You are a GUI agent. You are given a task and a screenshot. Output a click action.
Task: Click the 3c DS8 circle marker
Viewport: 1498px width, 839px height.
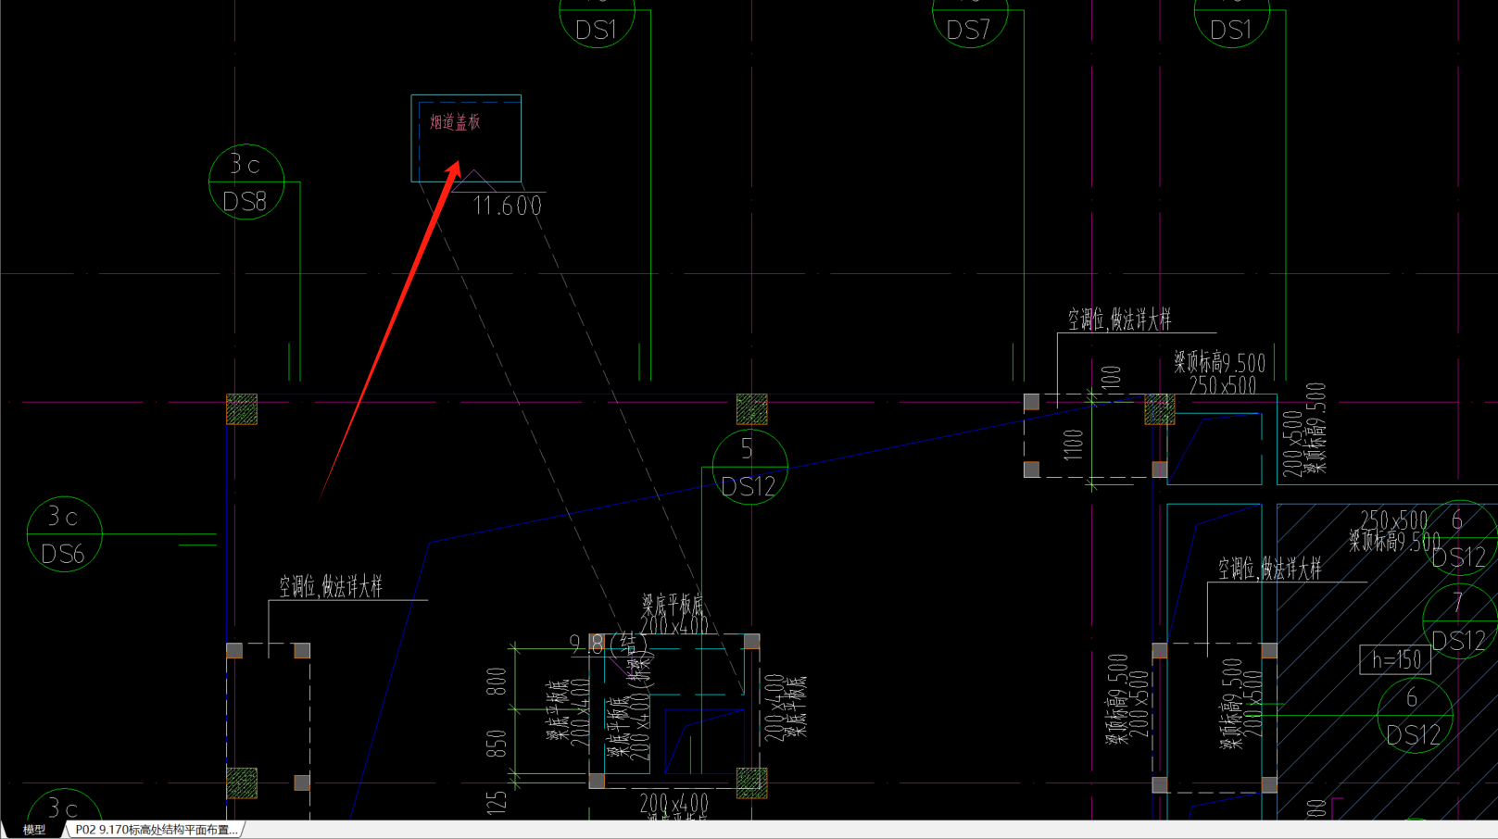coord(245,182)
